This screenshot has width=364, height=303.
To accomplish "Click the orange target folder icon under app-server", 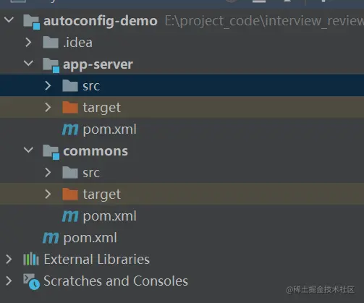I will point(70,107).
